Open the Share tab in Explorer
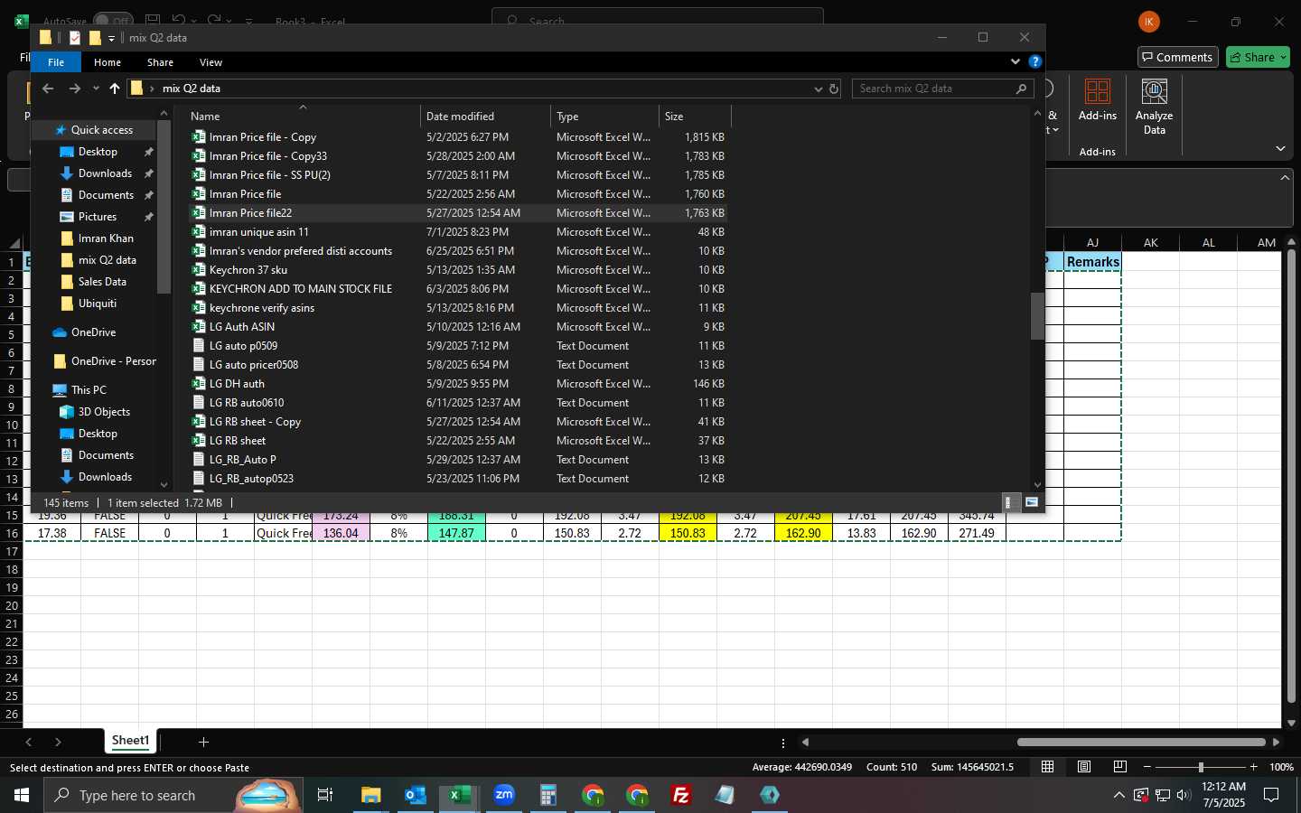 point(160,62)
